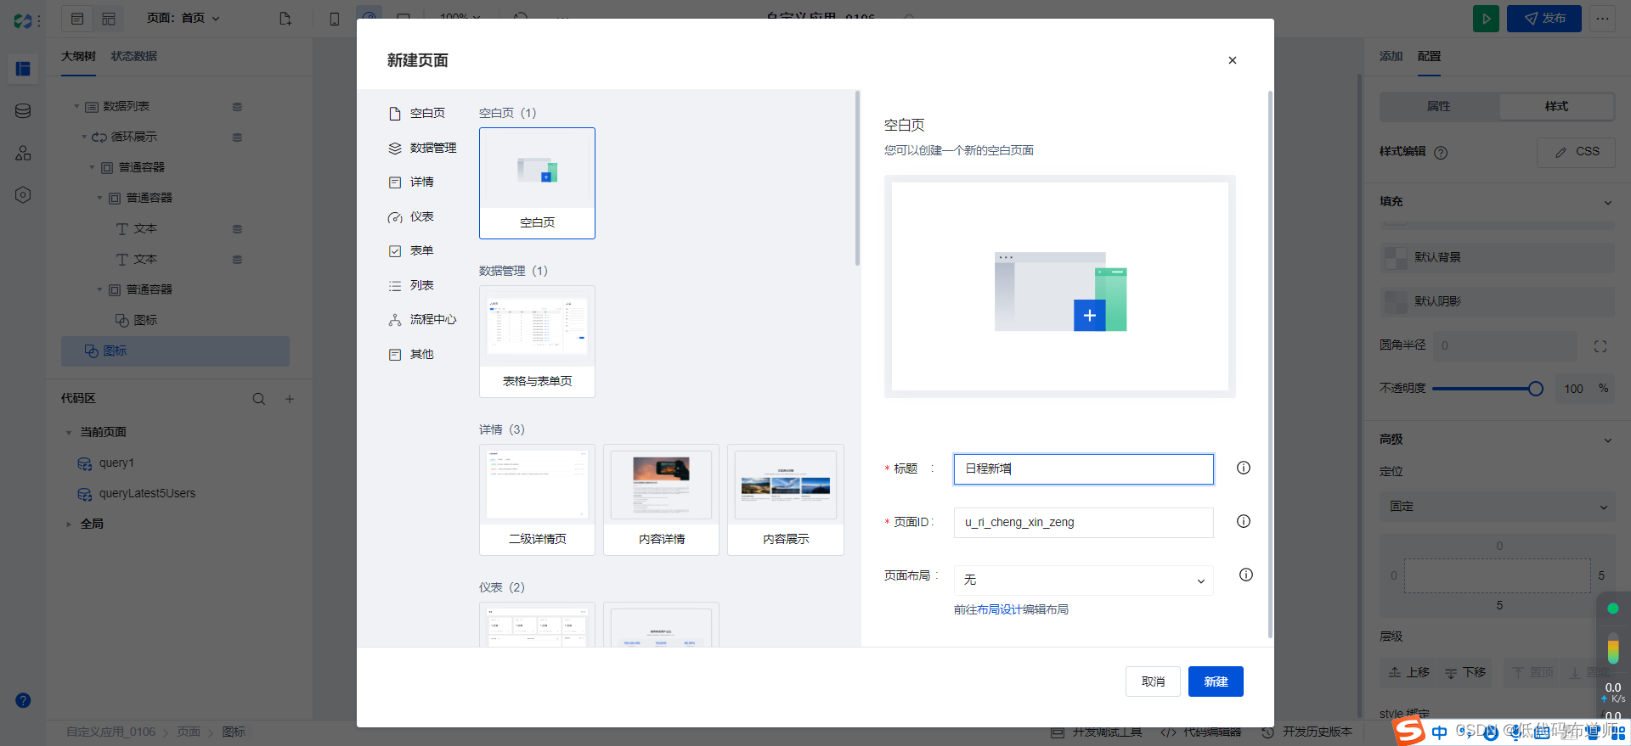Select 数据管理 category in dialog sidebar

pyautogui.click(x=423, y=148)
